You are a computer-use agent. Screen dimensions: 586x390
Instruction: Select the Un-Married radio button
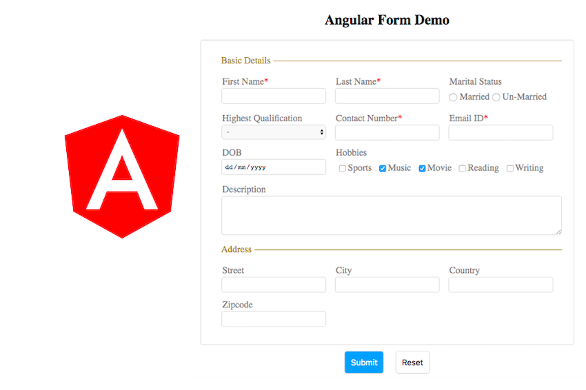tap(496, 98)
